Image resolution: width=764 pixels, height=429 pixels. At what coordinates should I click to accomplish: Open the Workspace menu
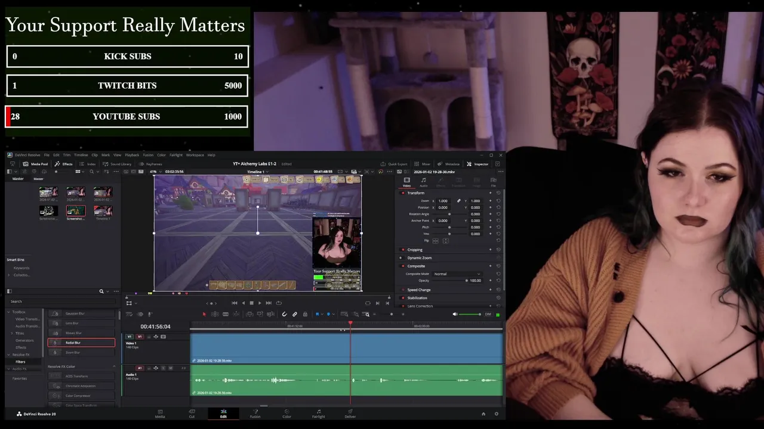(195, 155)
